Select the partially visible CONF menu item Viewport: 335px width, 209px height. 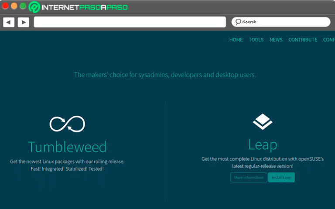point(329,40)
